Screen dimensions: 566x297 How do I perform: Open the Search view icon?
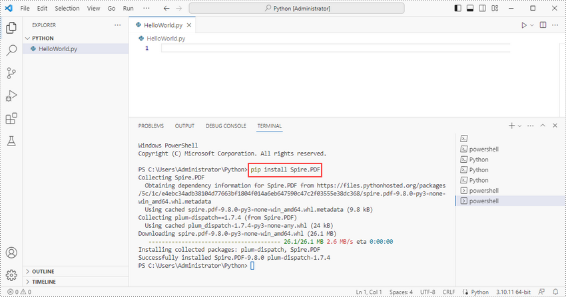coord(11,50)
